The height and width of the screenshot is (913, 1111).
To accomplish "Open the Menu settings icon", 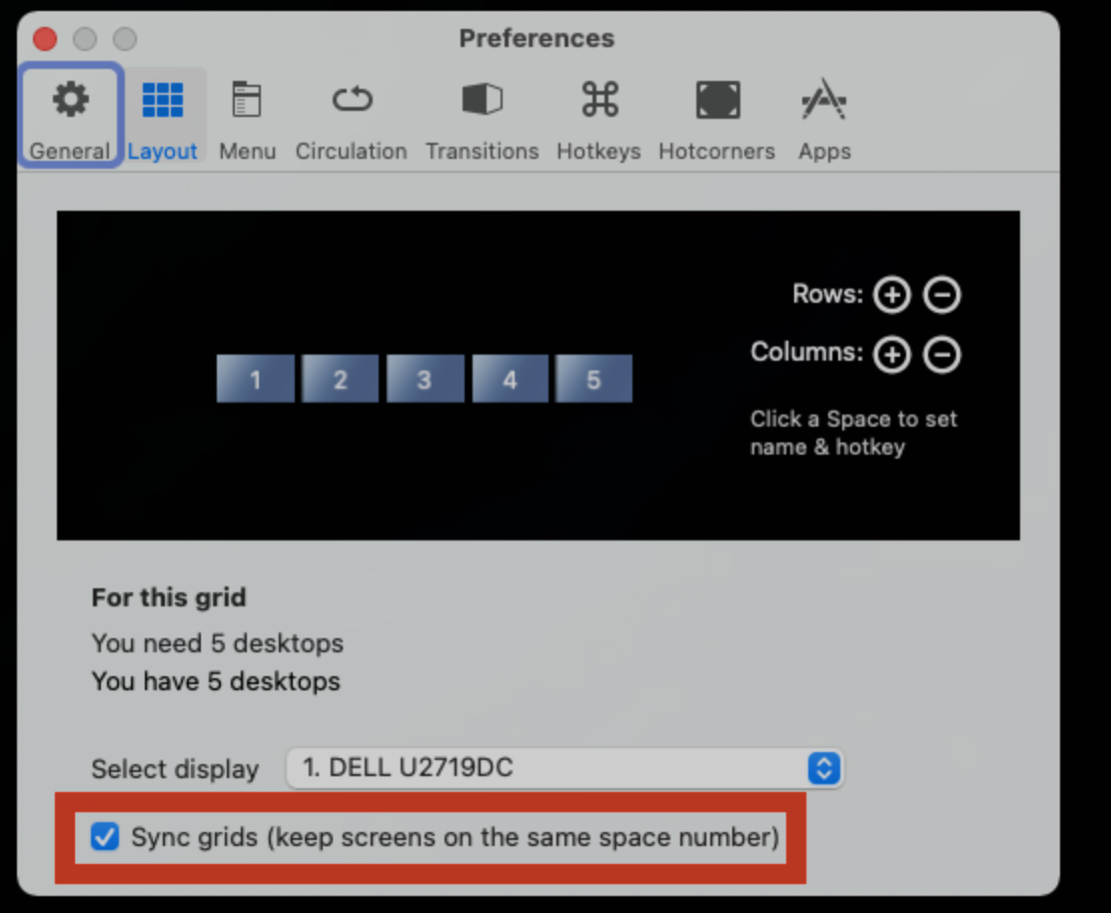I will tap(247, 113).
